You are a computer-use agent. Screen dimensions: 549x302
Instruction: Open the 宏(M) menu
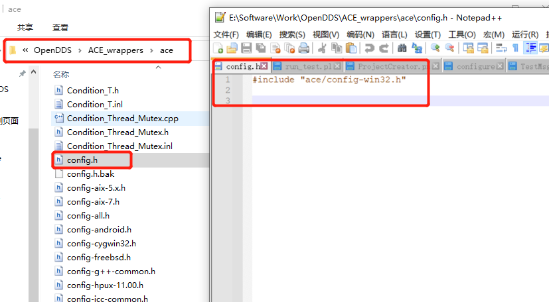(494, 34)
